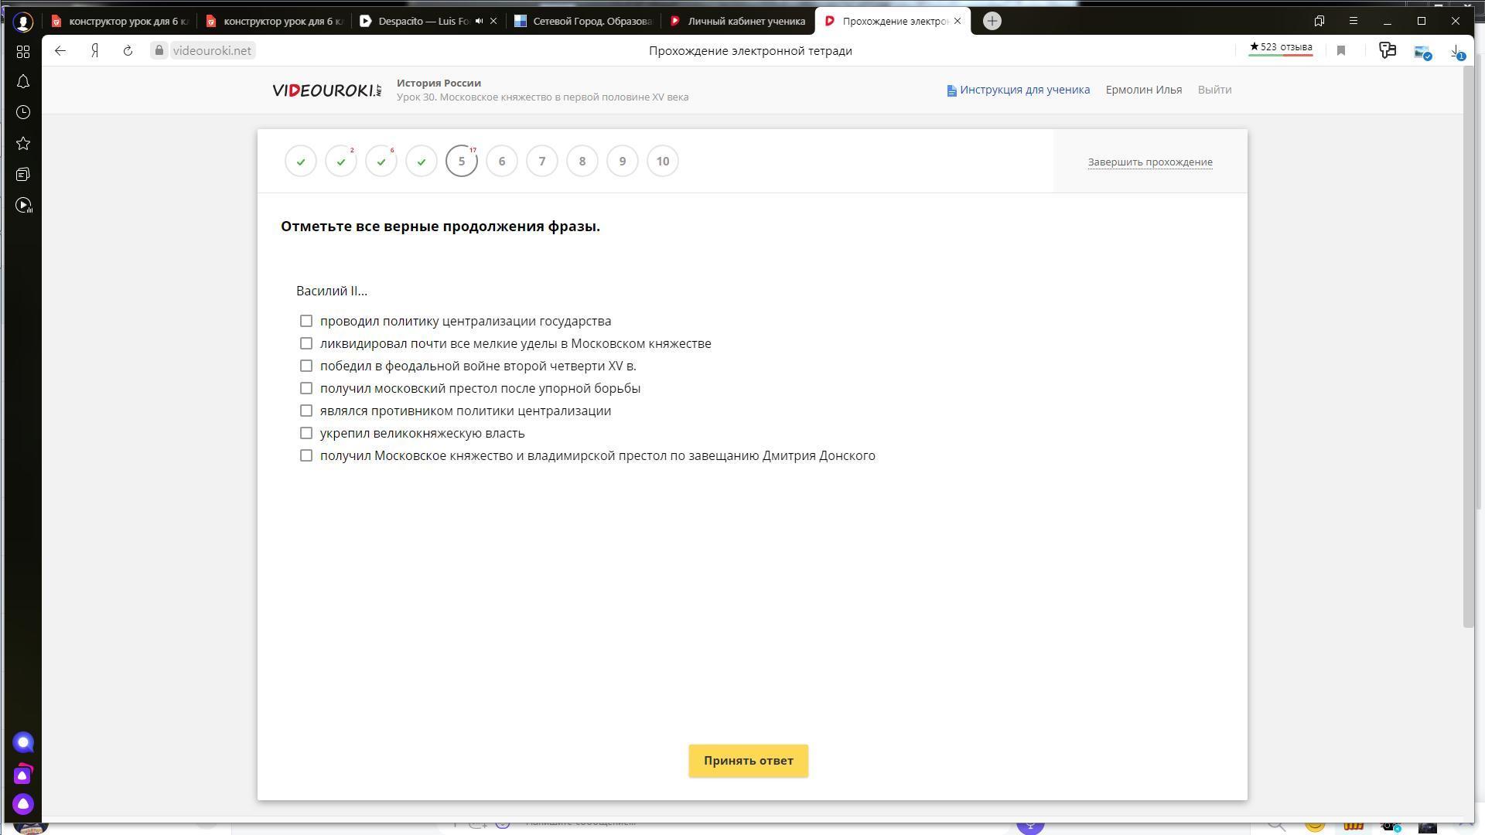This screenshot has width=1485, height=835.
Task: Click 'Завершить прохождение' link
Action: [1149, 162]
